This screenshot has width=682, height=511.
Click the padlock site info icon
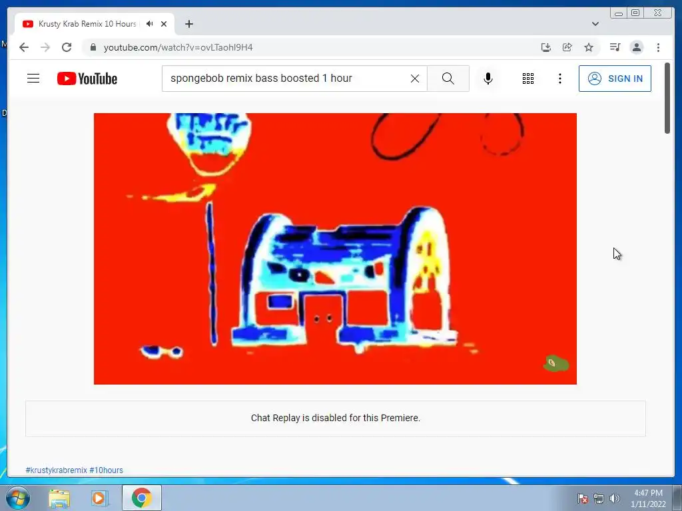[x=93, y=47]
